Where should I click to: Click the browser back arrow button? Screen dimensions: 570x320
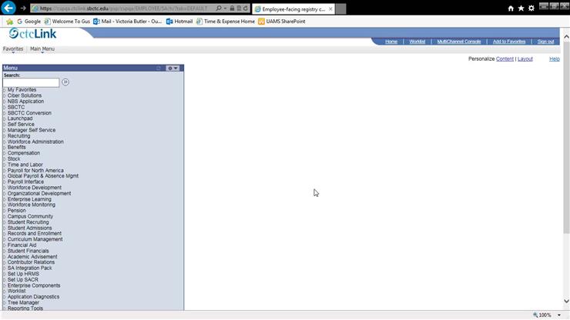click(x=8, y=8)
